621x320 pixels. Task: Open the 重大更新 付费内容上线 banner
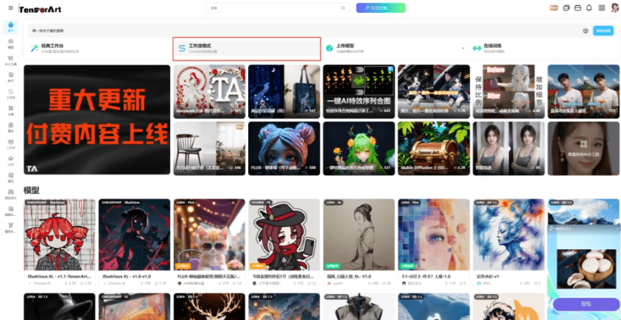point(97,120)
